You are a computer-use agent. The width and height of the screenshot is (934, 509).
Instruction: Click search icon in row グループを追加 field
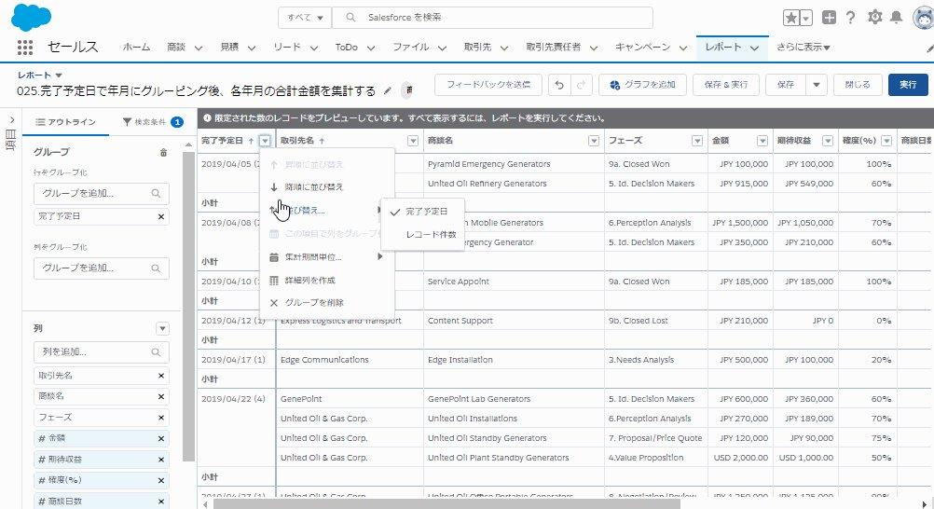pyautogui.click(x=156, y=194)
